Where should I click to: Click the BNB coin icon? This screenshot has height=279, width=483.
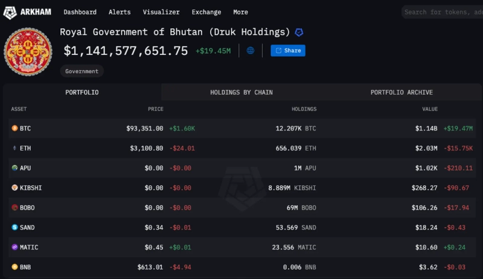pos(14,266)
